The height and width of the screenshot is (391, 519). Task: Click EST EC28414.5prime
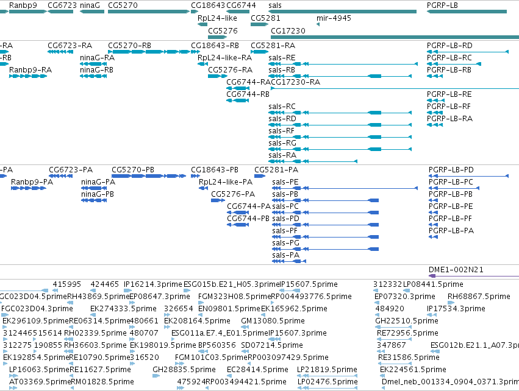point(229,376)
